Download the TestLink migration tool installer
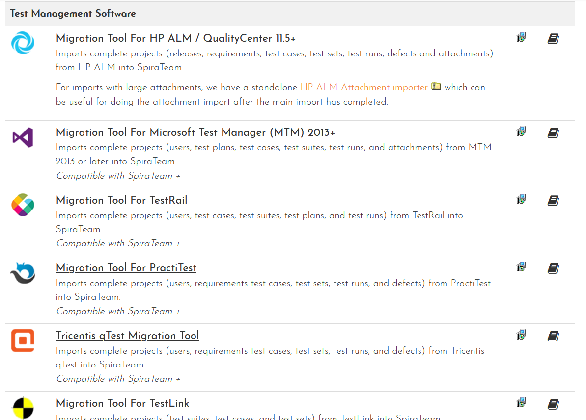This screenshot has width=586, height=420. coord(521,403)
